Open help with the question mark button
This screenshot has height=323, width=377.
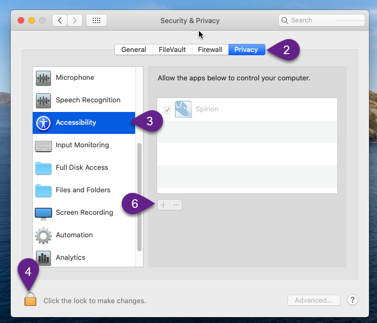coord(352,300)
